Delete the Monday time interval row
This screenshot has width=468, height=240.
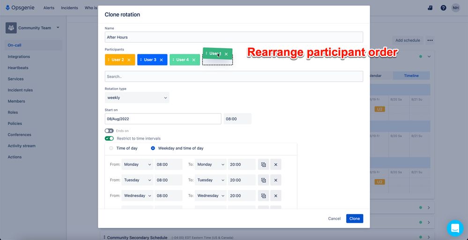[x=276, y=165]
